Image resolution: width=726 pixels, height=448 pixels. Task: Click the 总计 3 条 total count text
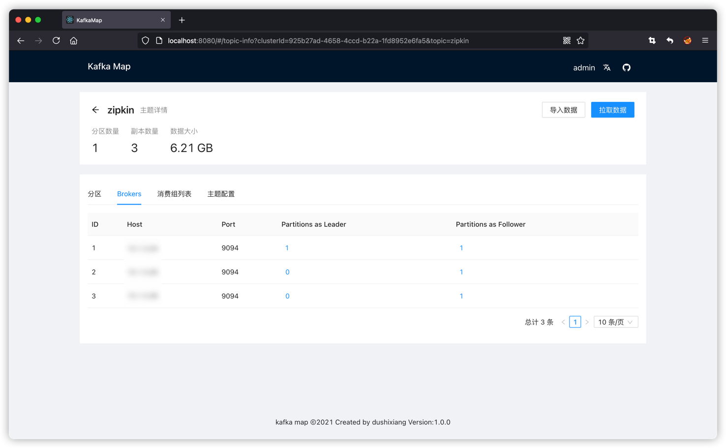(539, 322)
